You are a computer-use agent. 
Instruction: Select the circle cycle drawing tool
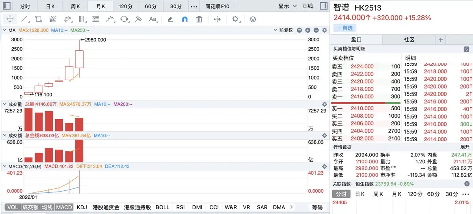(x=125, y=19)
